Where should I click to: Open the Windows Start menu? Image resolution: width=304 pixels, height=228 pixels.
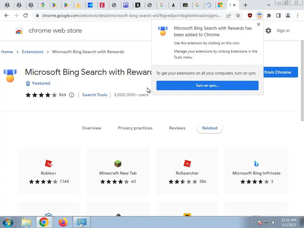(8, 222)
